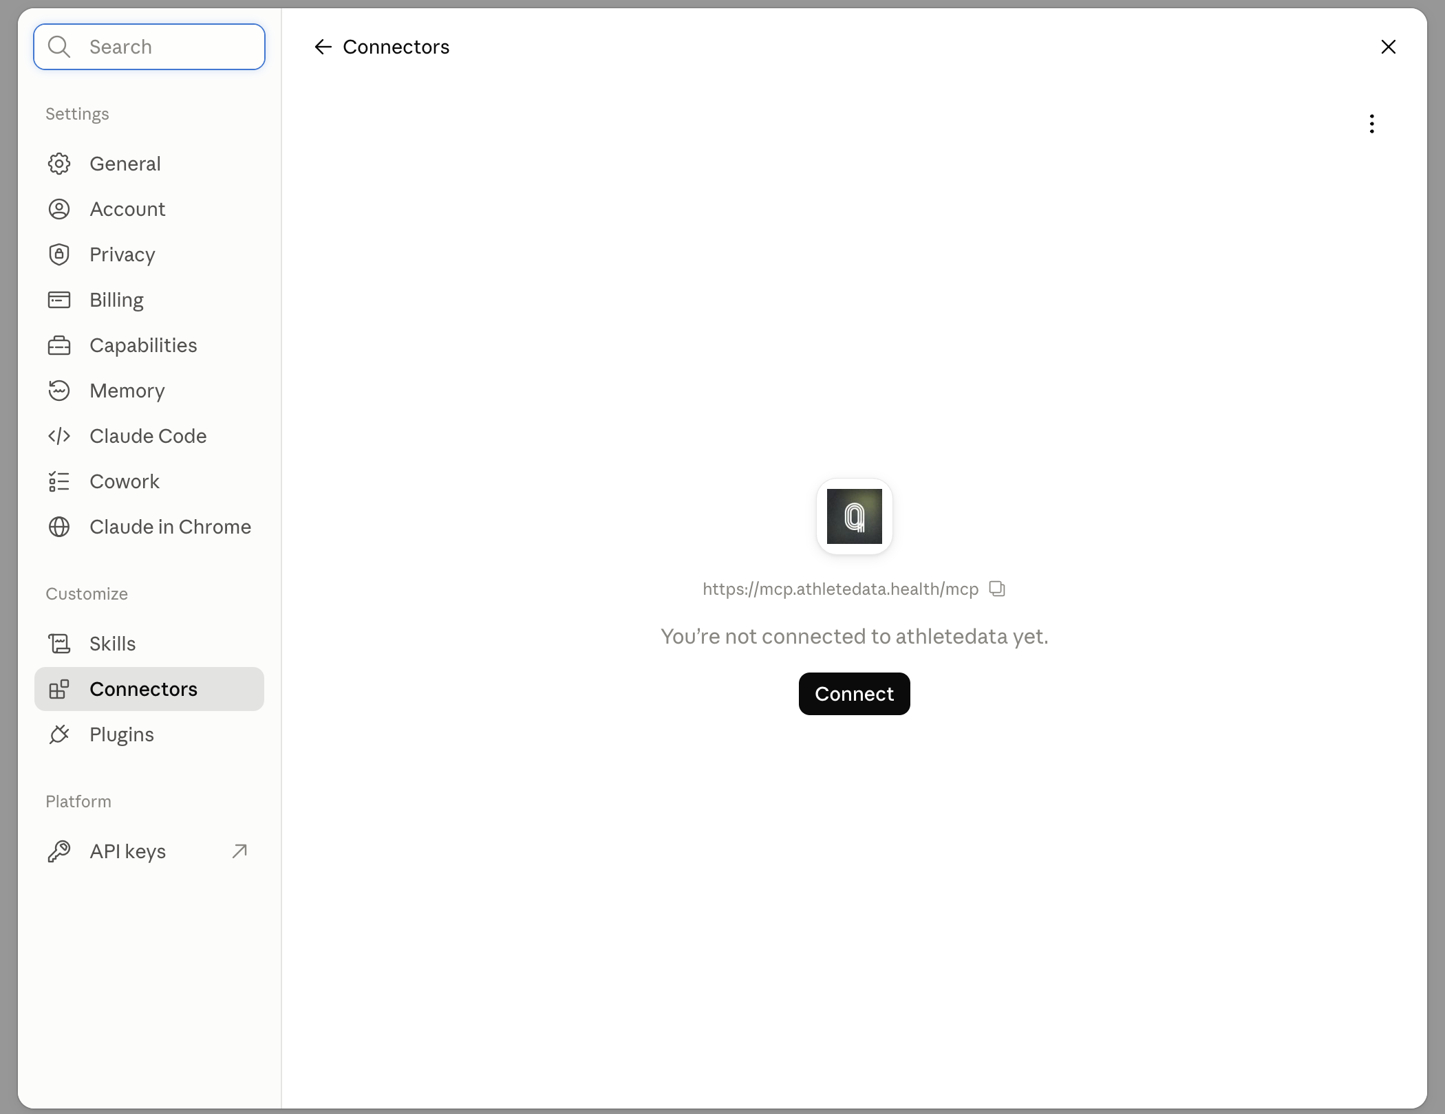Open the external API keys arrow
The width and height of the screenshot is (1445, 1114).
tap(239, 851)
